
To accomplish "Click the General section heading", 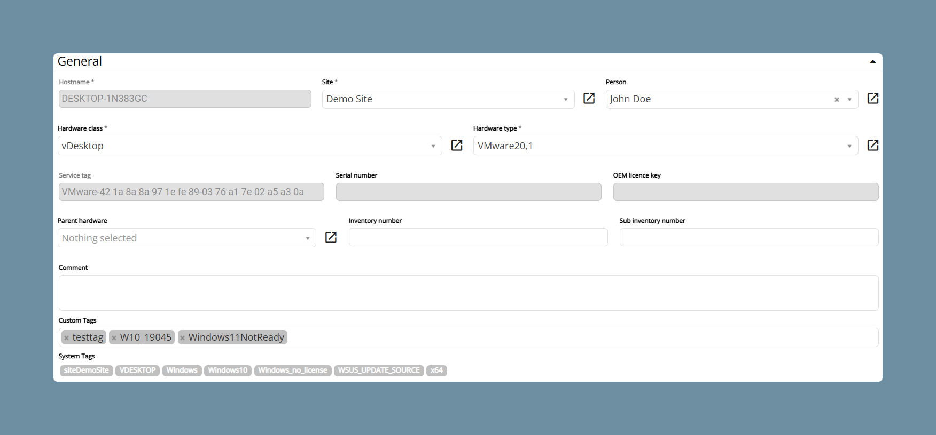I will pos(80,61).
